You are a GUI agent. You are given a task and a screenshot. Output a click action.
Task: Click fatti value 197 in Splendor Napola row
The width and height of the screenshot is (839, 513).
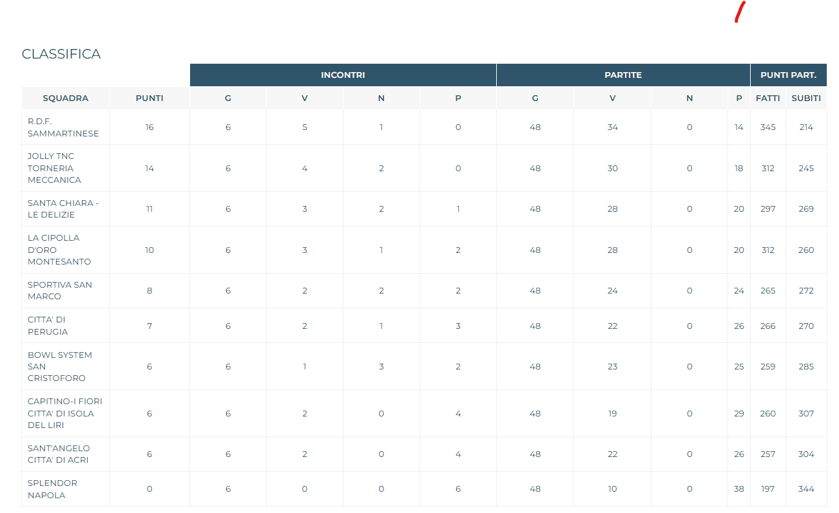(x=768, y=489)
